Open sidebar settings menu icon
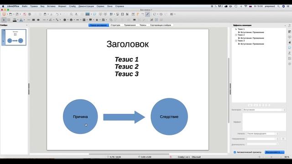Viewport: 292px width, 164px height. click(290, 26)
